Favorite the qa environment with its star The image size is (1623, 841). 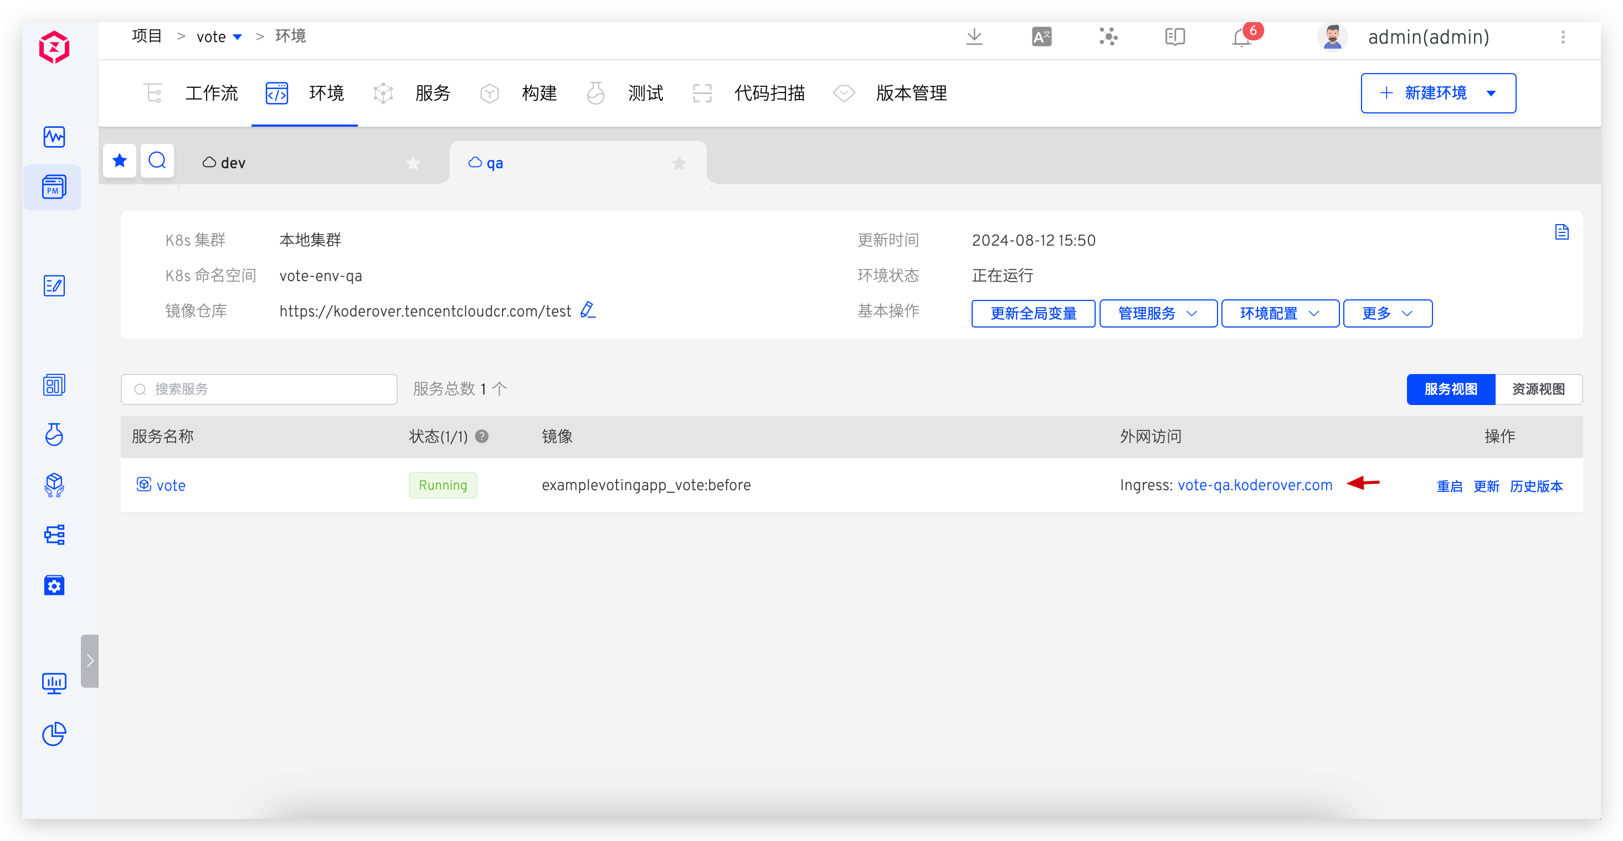click(x=679, y=163)
